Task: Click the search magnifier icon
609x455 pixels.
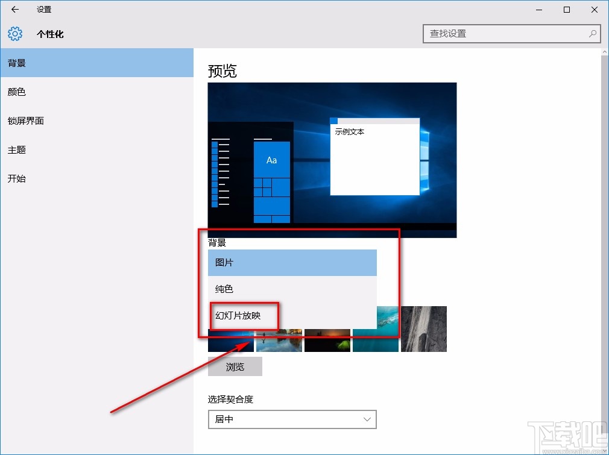Action: pos(593,34)
